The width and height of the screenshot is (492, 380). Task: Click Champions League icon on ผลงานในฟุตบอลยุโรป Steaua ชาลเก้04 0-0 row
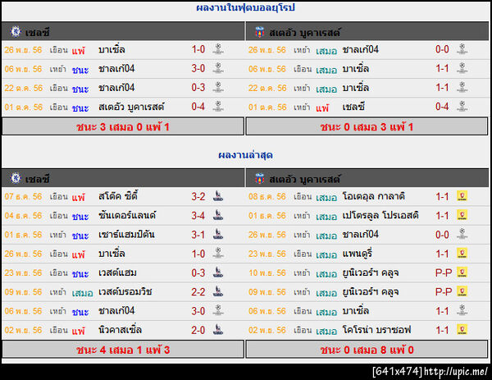tap(462, 49)
